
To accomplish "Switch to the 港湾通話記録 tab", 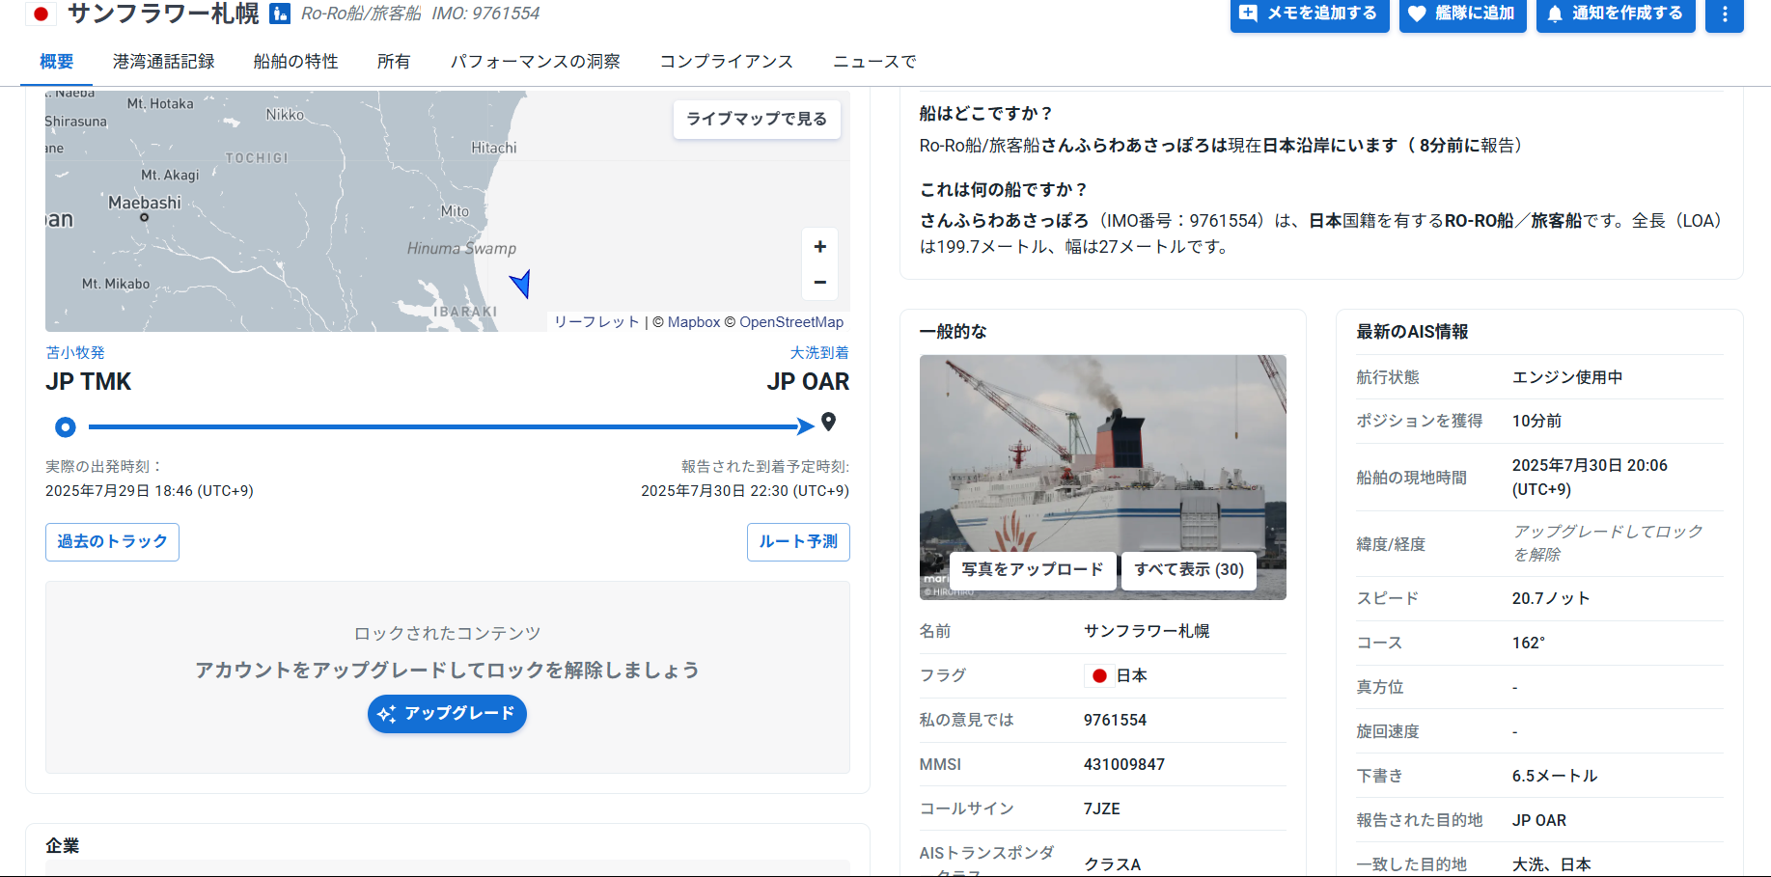I will click(164, 62).
